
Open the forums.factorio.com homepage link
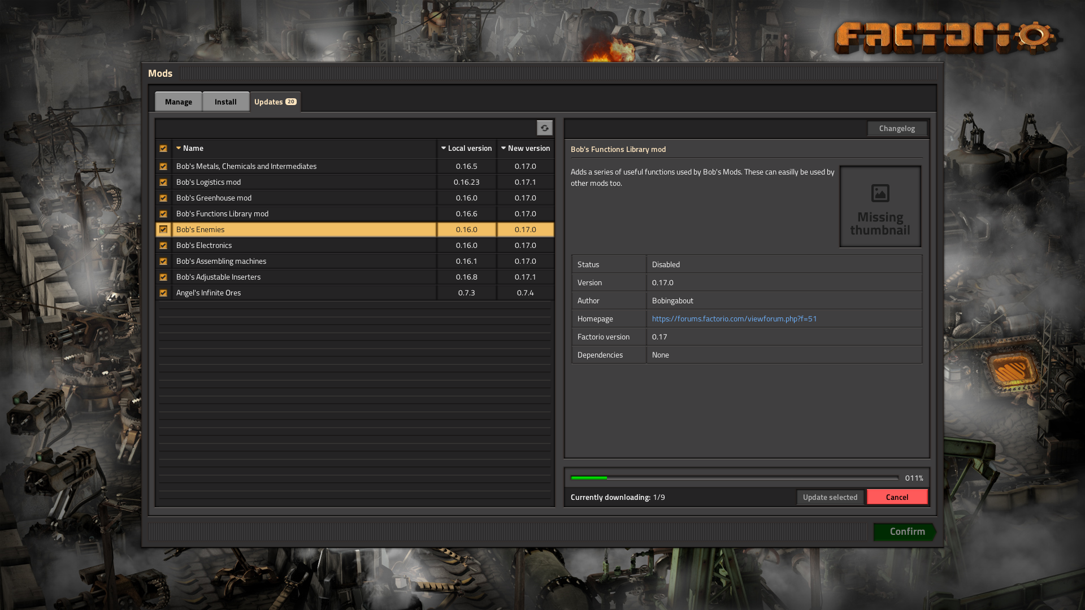[734, 319]
